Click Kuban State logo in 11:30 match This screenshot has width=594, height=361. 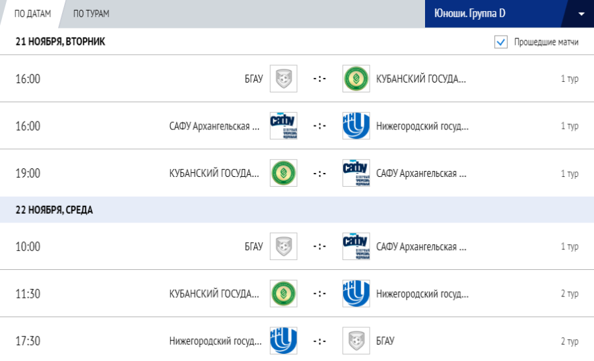[x=284, y=294]
